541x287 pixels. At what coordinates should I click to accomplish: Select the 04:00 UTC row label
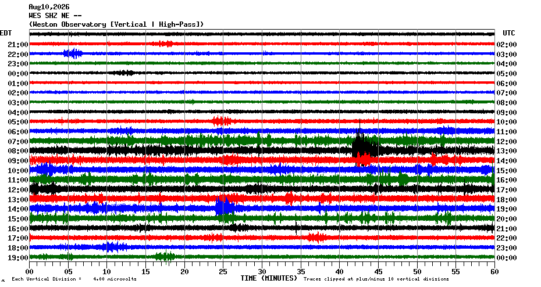click(x=507, y=64)
